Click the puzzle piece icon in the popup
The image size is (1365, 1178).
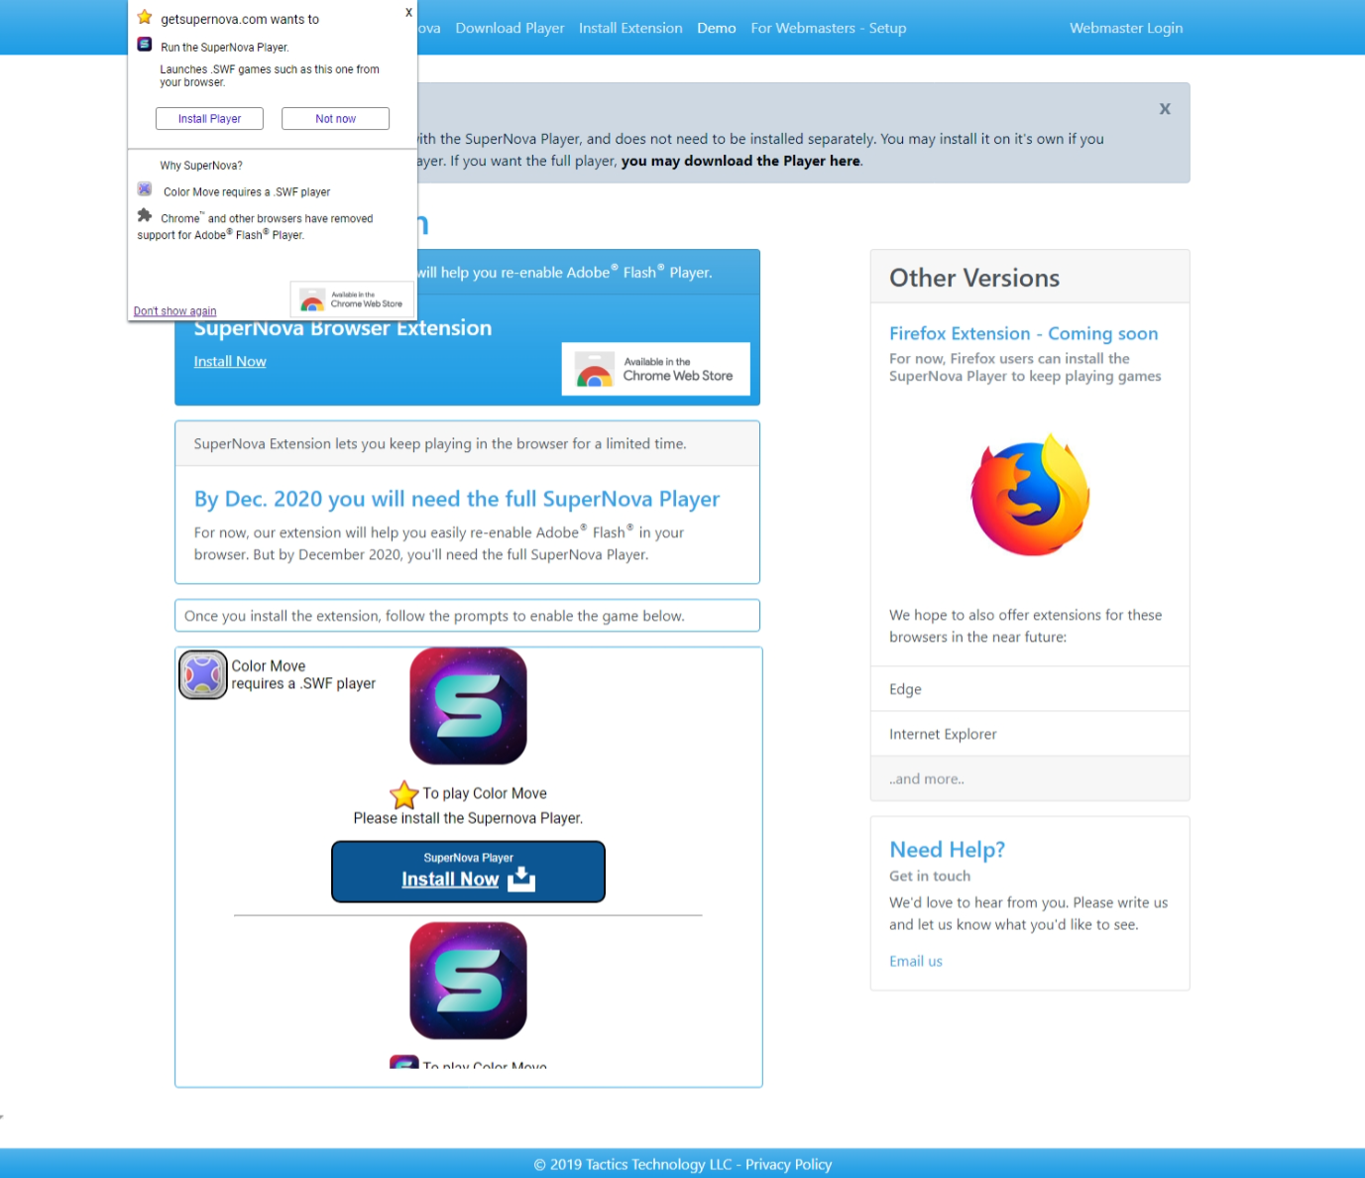pos(145,215)
